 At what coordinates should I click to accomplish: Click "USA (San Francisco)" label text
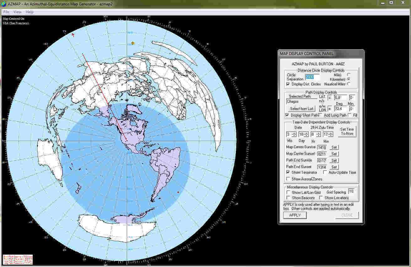[16, 23]
